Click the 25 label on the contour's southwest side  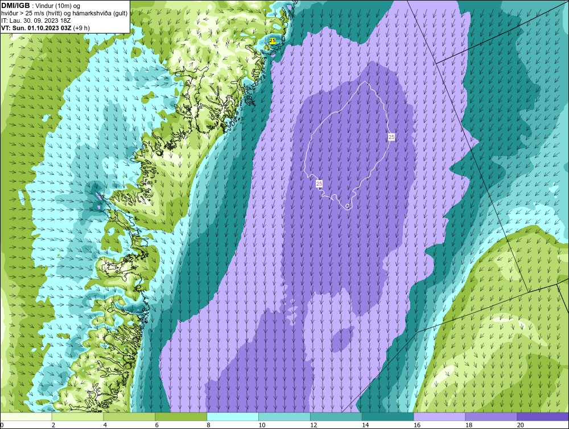[x=319, y=184]
